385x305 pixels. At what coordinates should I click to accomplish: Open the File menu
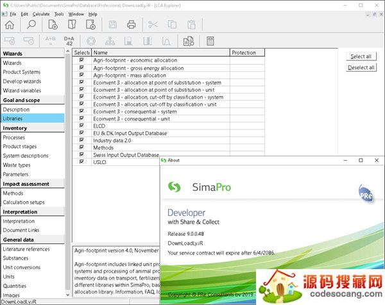click(x=13, y=14)
